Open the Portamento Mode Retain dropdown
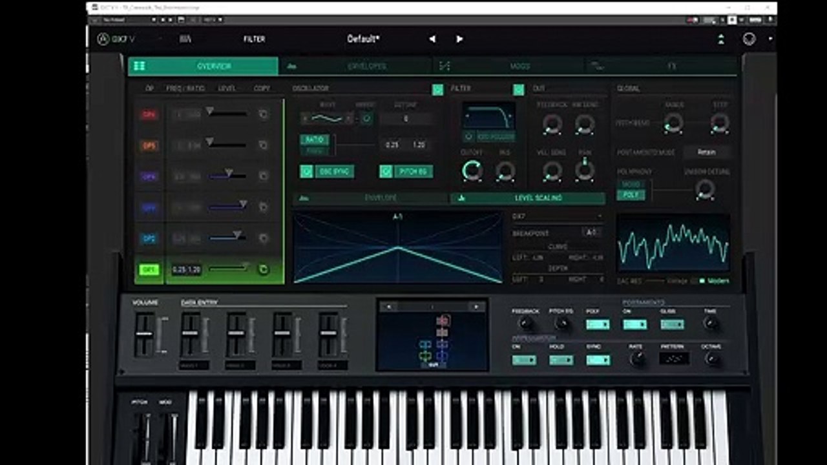 [706, 152]
